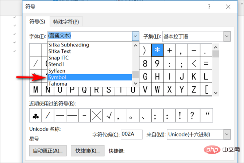Click the highlighted asterisk * symbol cell
This screenshot has width=244, height=163.
click(x=157, y=50)
